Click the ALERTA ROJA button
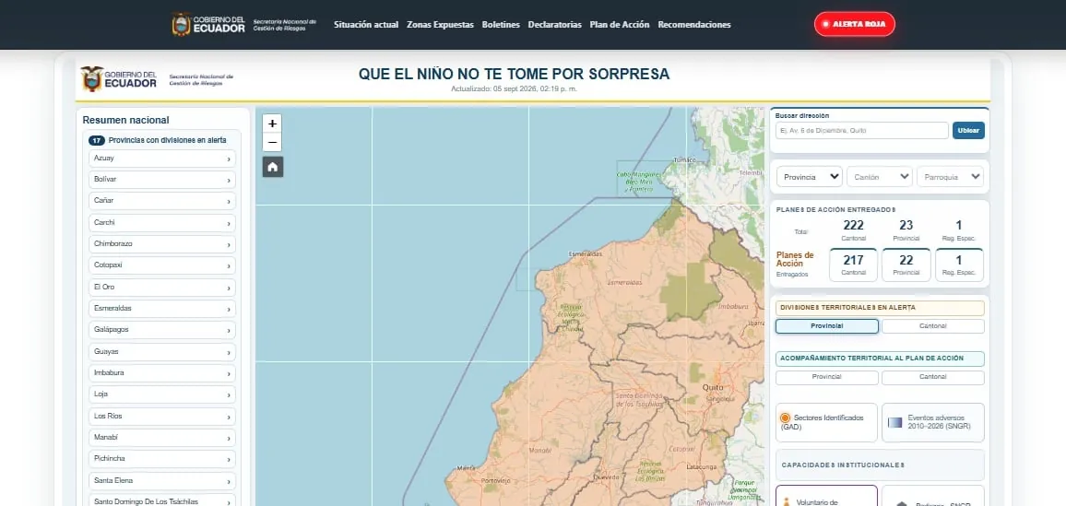Screen dimensions: 1066x506 pyautogui.click(x=855, y=24)
